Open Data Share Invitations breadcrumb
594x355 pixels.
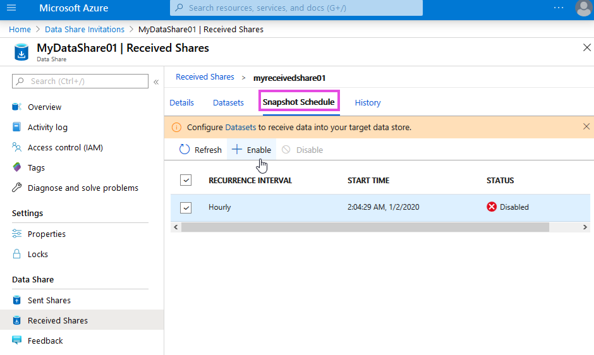(x=85, y=29)
